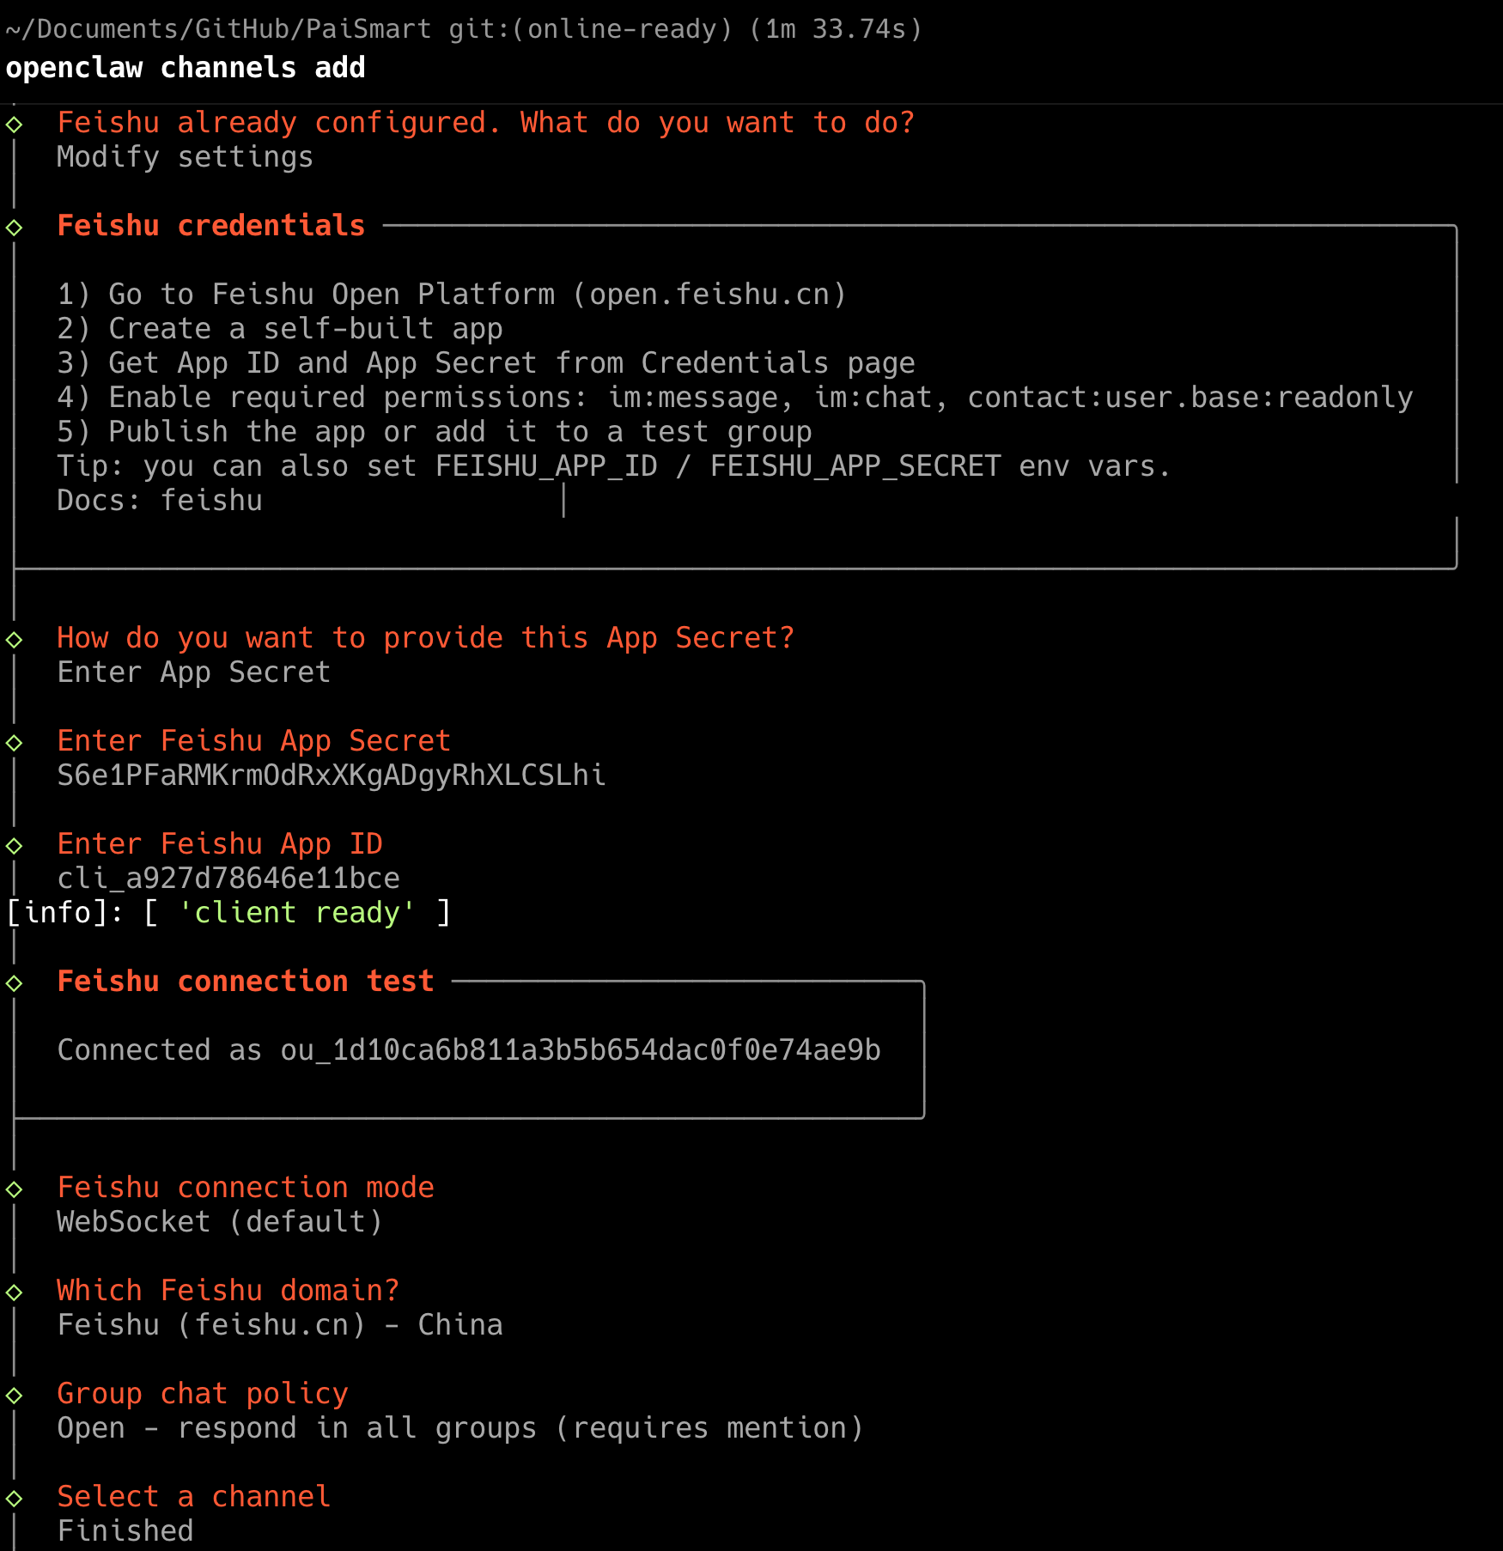Viewport: 1503px width, 1551px height.
Task: Click the diamond beside Enter Feishu App ID
Action: click(14, 846)
